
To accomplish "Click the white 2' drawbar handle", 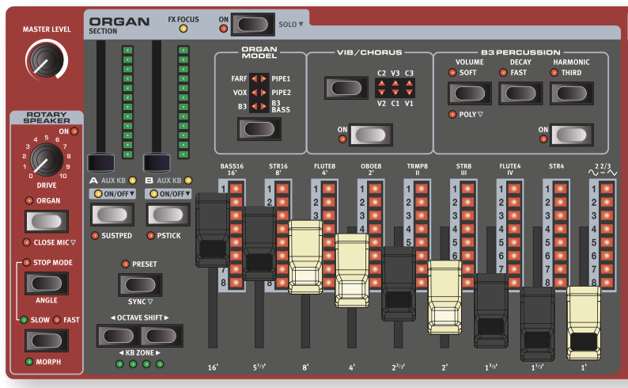I will coord(445,298).
